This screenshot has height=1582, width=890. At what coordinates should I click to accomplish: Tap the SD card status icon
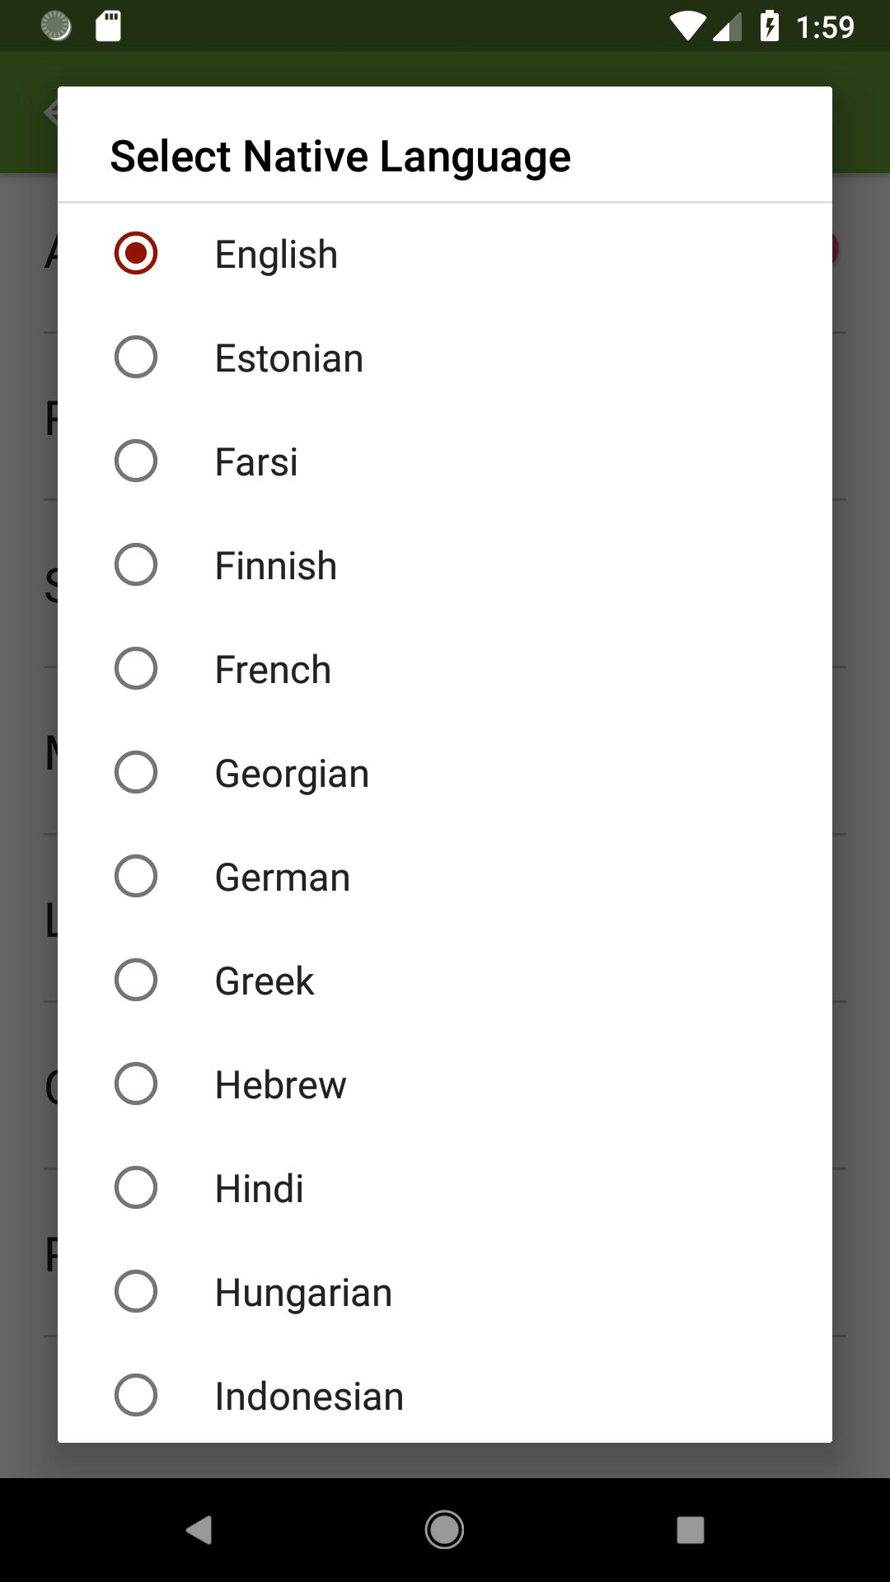[x=108, y=26]
